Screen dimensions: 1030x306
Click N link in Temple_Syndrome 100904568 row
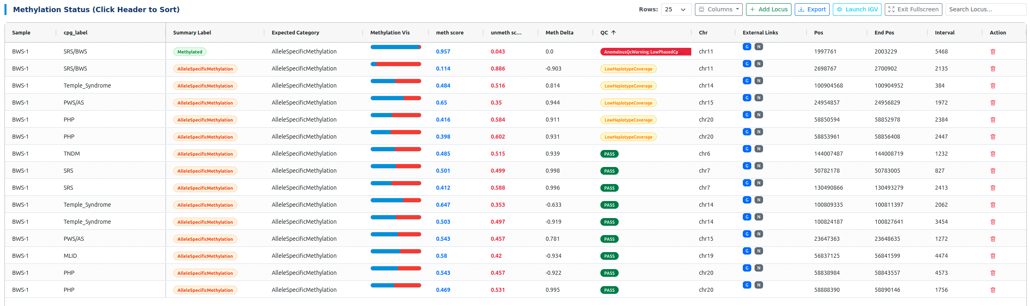759,81
